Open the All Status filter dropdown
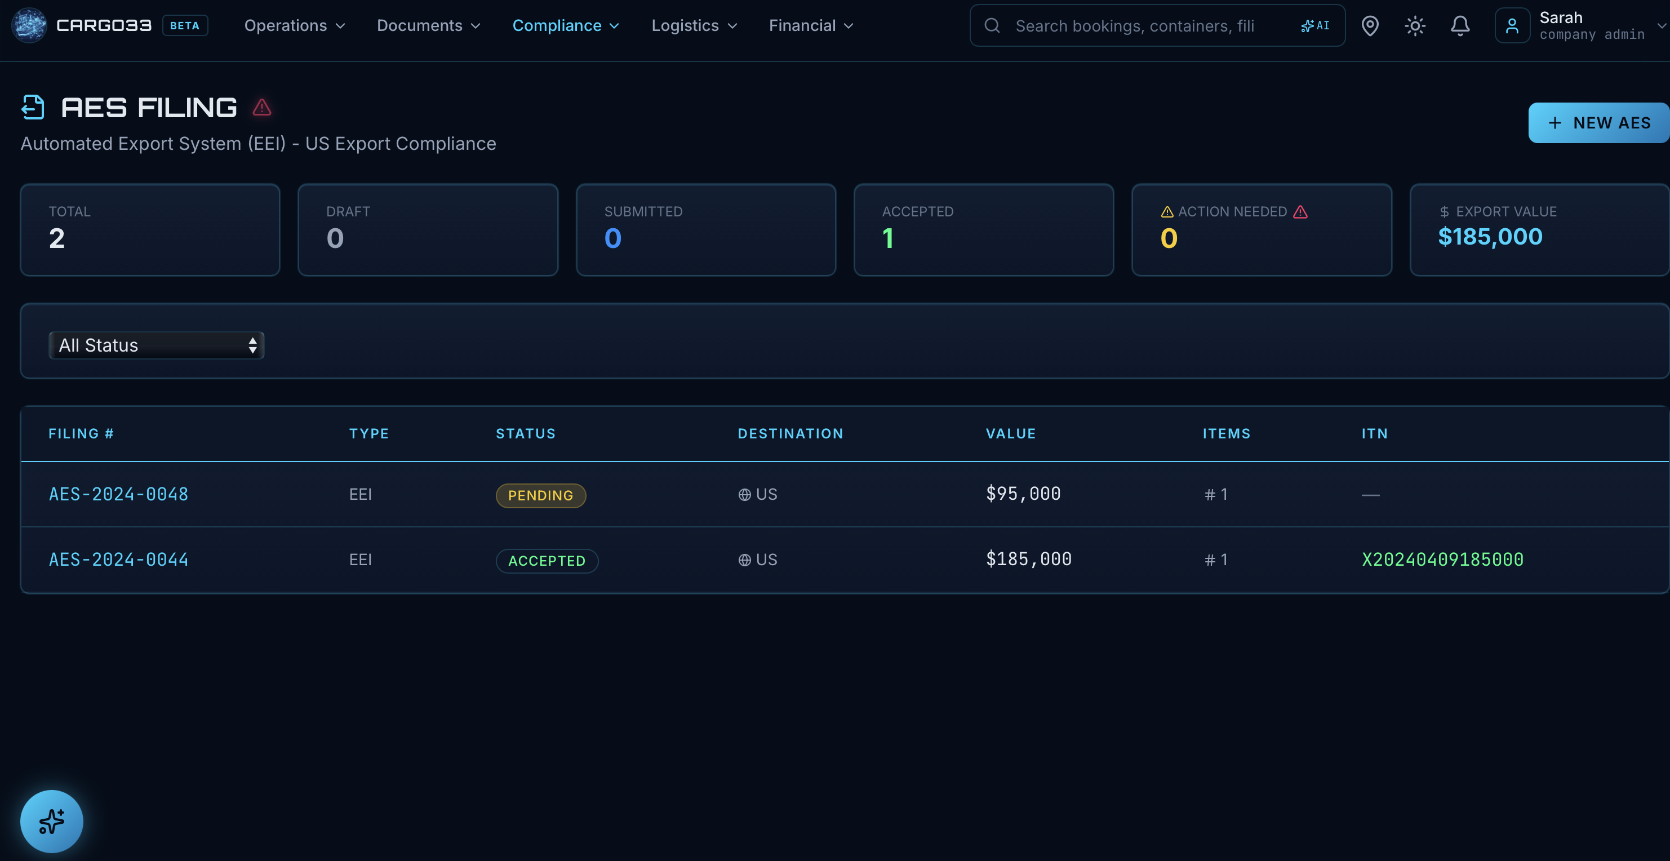This screenshot has width=1670, height=861. (x=156, y=345)
